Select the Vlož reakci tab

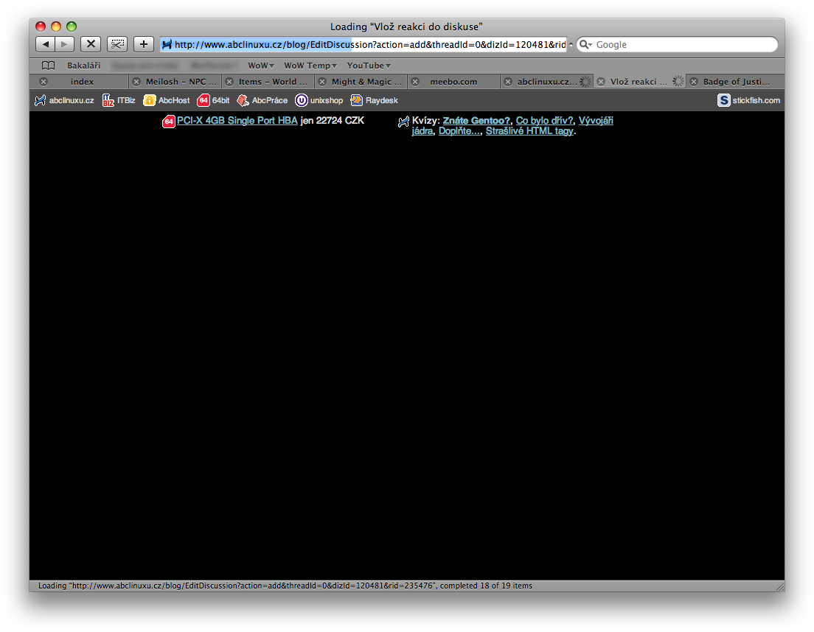click(x=638, y=82)
